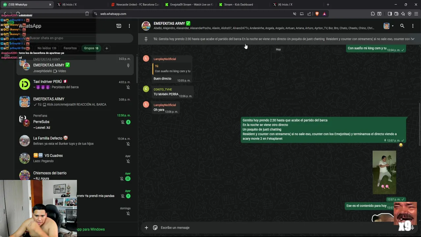The image size is (421, 237).
Task: Open the Brave VPN shield icon
Action: click(x=409, y=14)
